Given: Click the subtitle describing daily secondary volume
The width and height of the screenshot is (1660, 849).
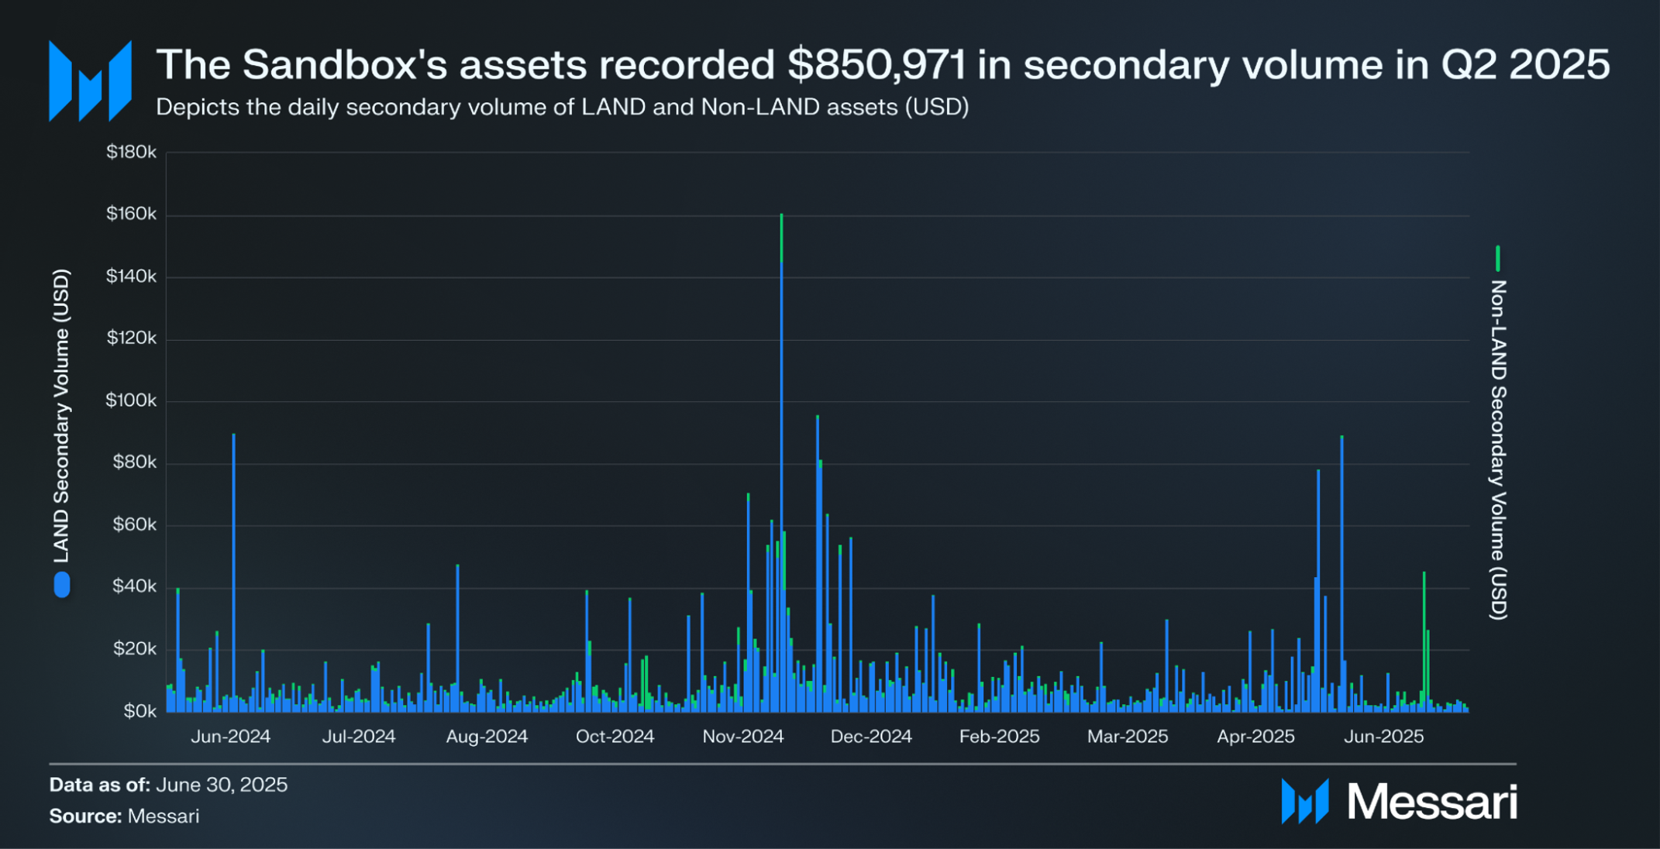Looking at the screenshot, I should (562, 107).
